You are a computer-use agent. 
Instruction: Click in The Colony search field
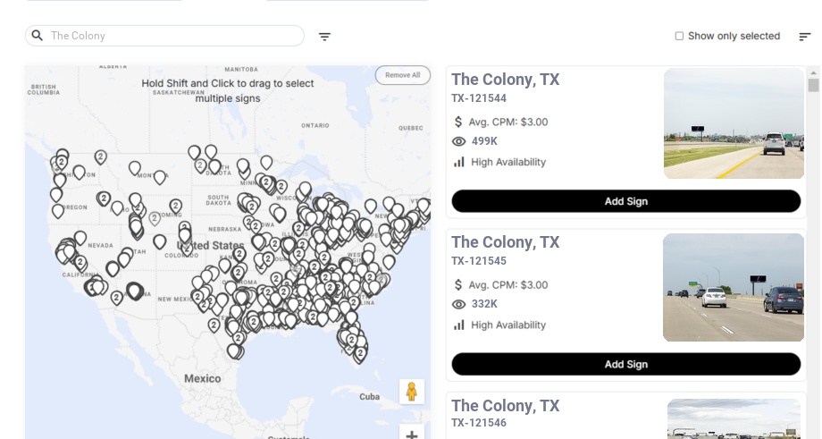click(170, 36)
